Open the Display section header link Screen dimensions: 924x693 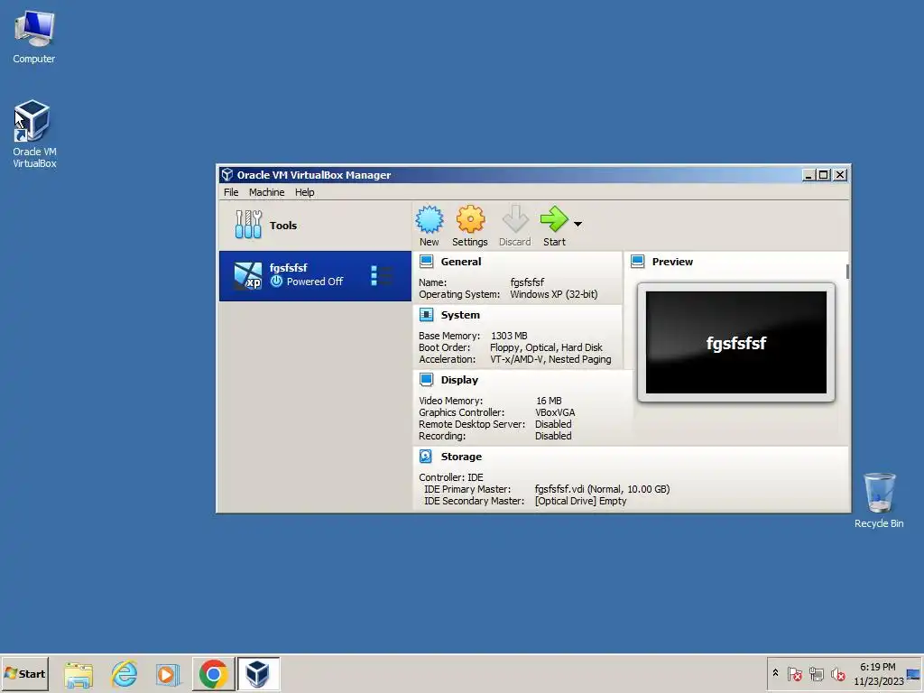tap(459, 380)
